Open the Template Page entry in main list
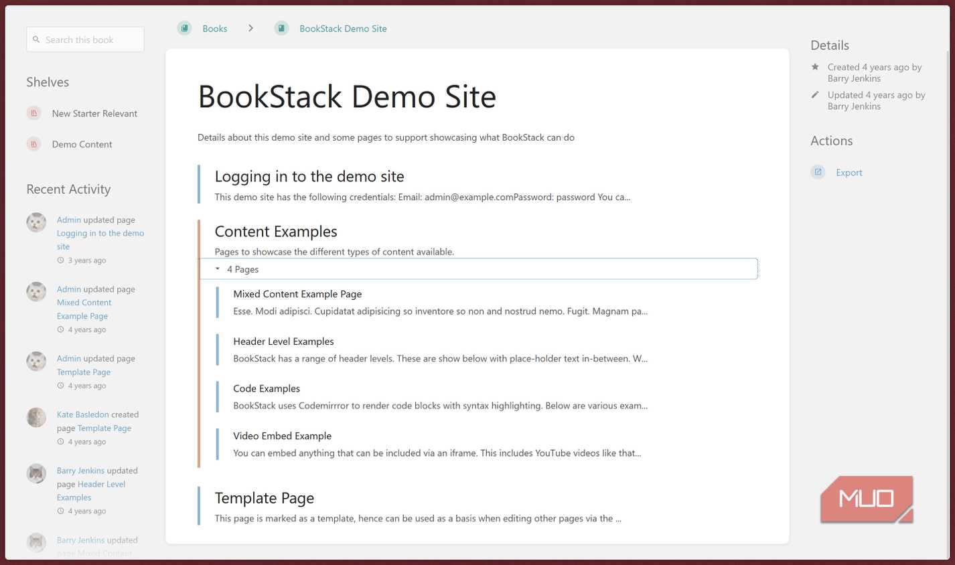This screenshot has height=565, width=955. [265, 498]
